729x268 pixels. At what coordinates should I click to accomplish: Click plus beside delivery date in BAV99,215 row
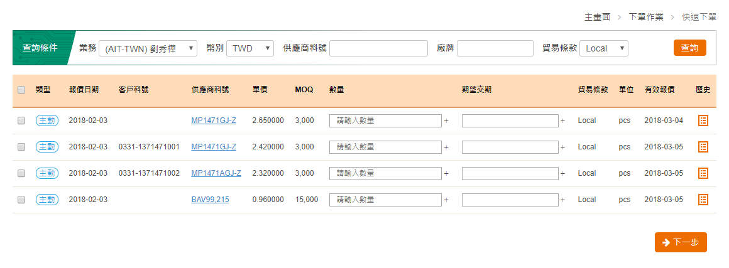pyautogui.click(x=562, y=200)
